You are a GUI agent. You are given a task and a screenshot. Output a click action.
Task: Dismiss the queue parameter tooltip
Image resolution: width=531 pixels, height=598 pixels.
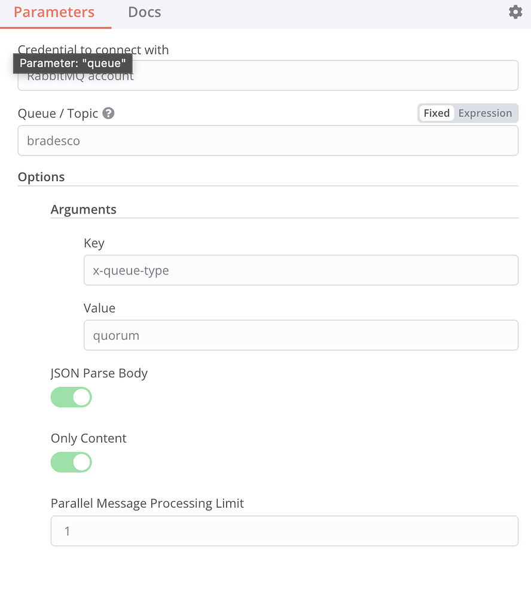tap(72, 63)
